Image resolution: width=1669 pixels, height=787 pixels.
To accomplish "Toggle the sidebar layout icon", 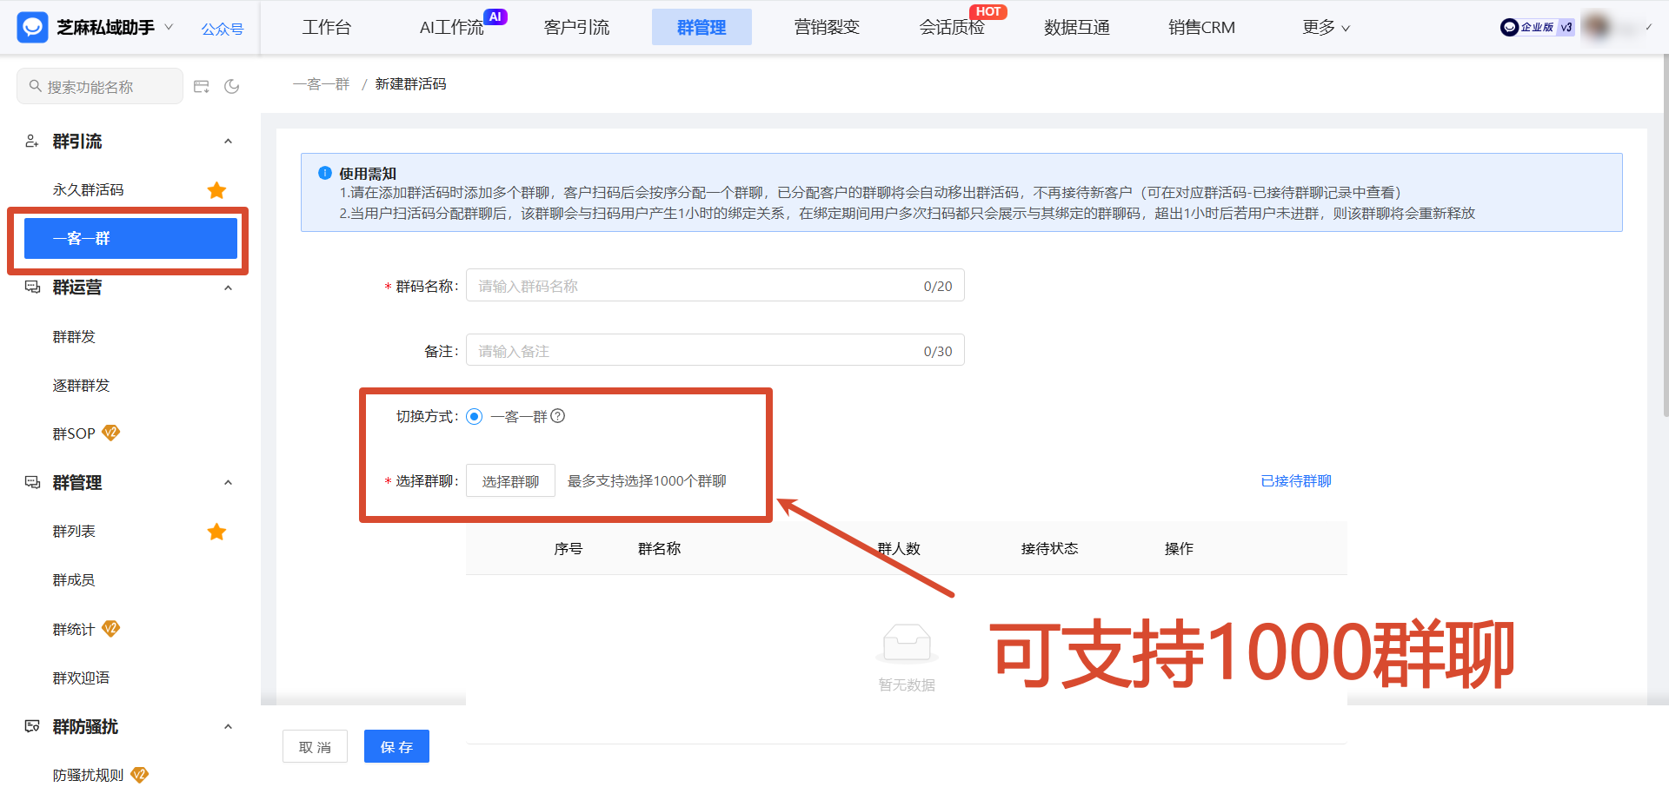I will point(202,86).
